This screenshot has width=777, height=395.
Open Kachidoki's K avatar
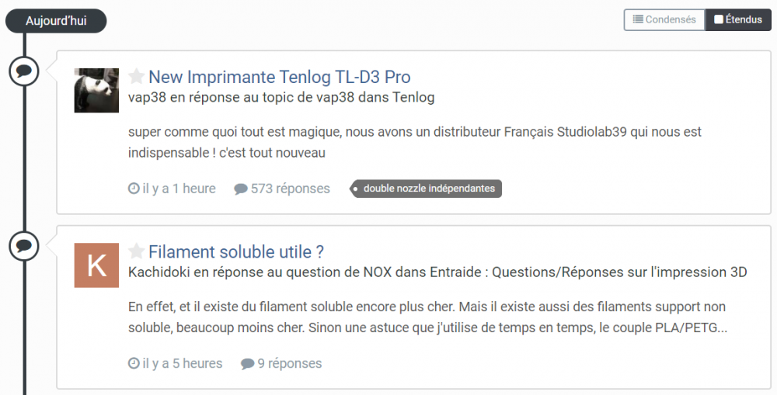click(96, 265)
